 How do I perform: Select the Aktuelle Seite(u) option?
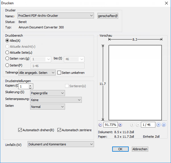(x=7, y=52)
